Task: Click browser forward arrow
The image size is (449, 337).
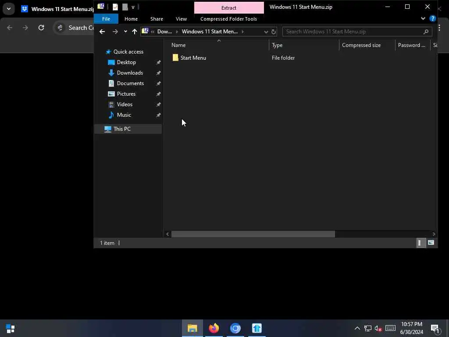Action: (25, 28)
